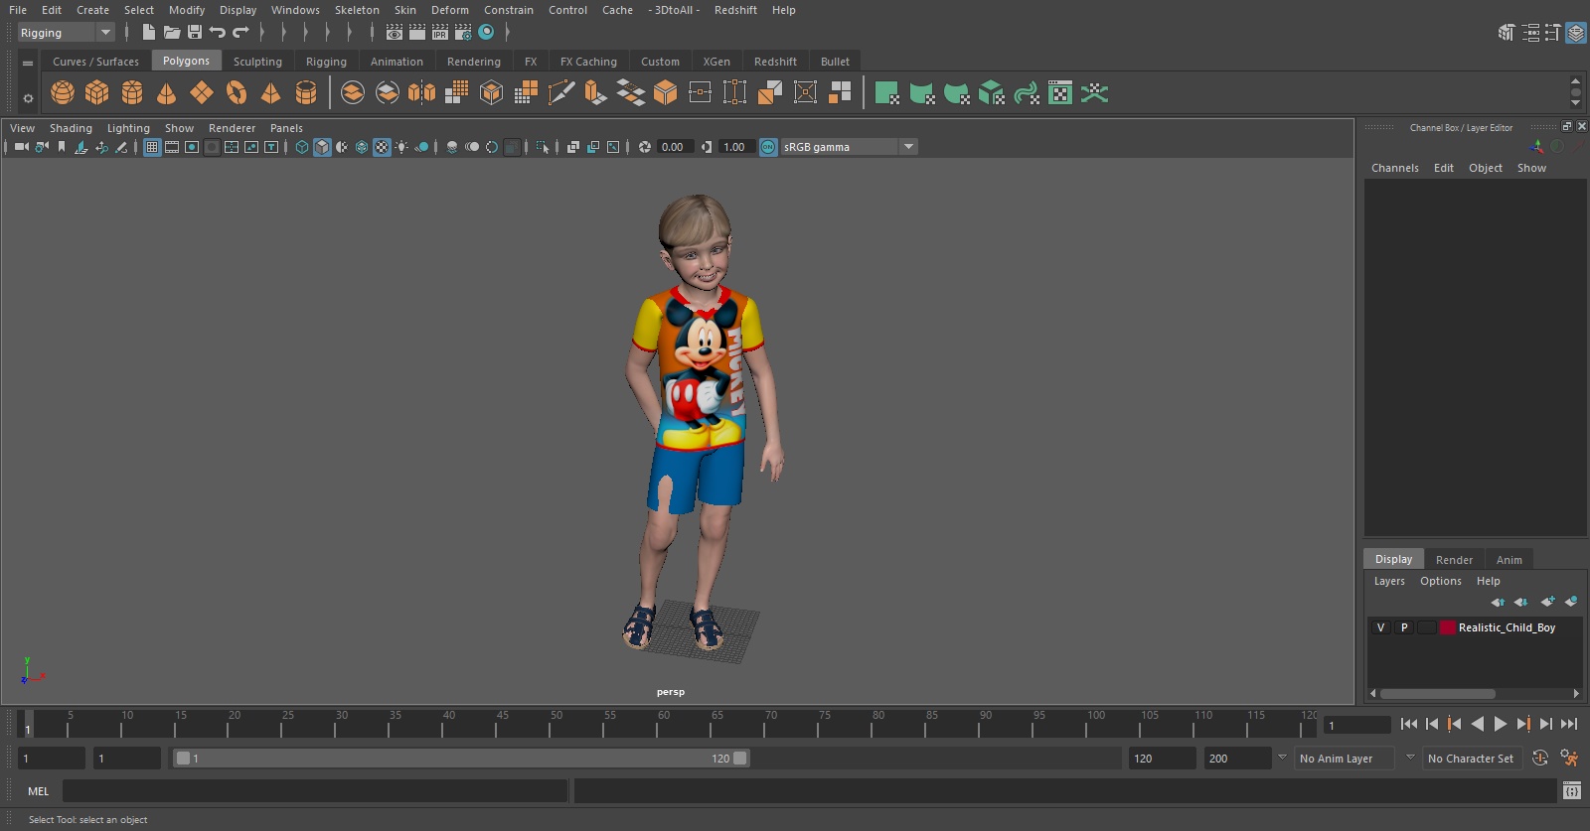Toggle playback P of Realistic_Child_Boy layer

1404,627
